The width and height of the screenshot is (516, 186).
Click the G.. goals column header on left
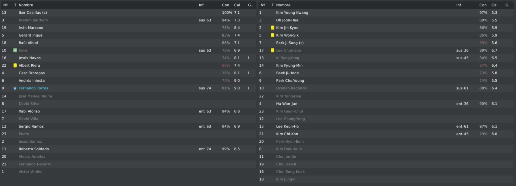tap(250, 5)
